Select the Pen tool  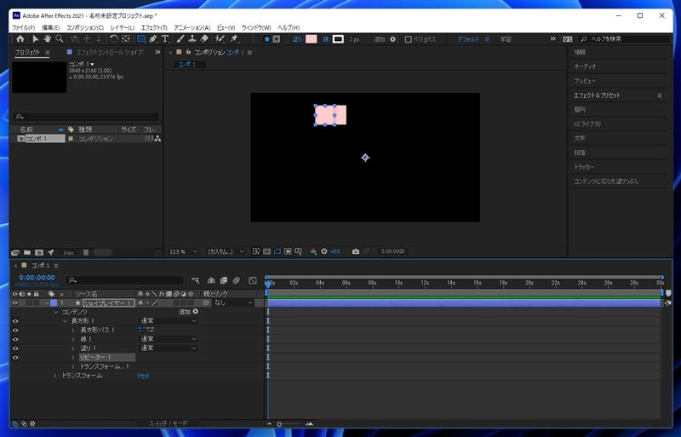tap(152, 39)
